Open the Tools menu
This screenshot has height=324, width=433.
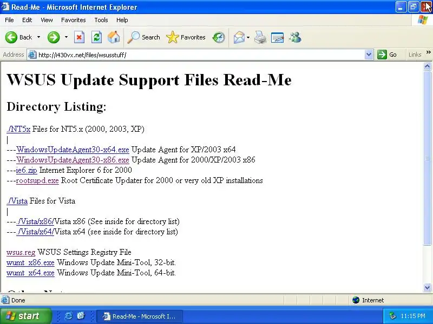tap(101, 20)
